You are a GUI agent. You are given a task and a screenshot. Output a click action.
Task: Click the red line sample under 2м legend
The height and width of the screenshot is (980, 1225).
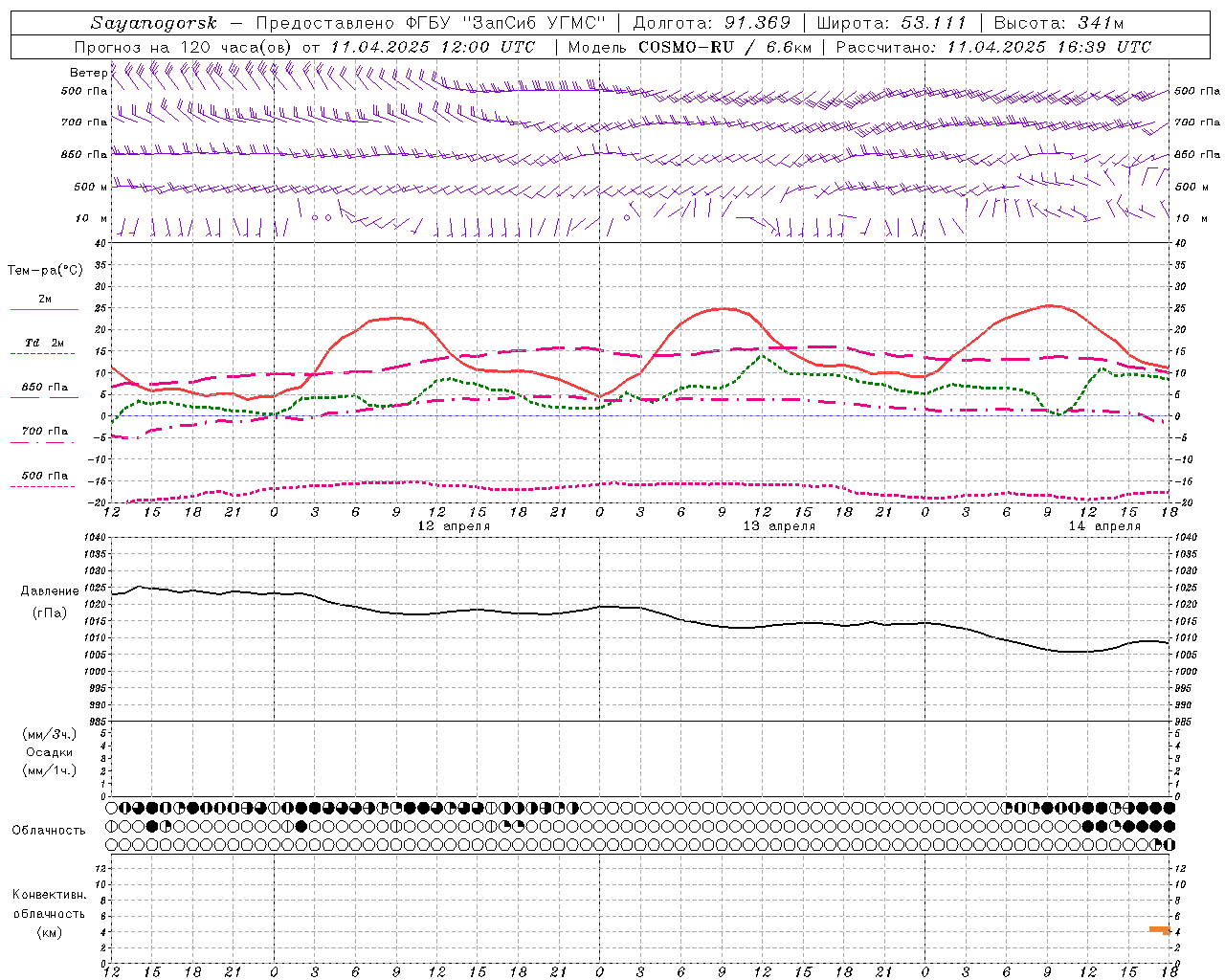coord(44,310)
